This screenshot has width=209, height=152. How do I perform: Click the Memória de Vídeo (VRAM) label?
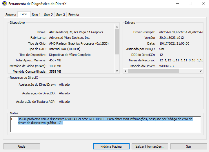click(28, 66)
